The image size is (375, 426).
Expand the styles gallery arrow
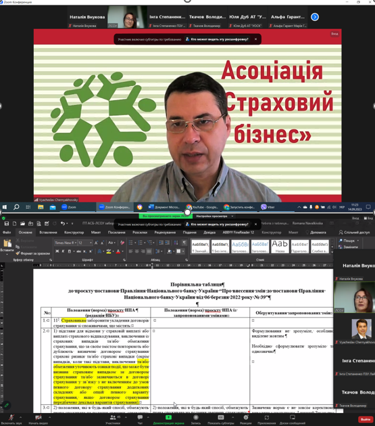332,252
